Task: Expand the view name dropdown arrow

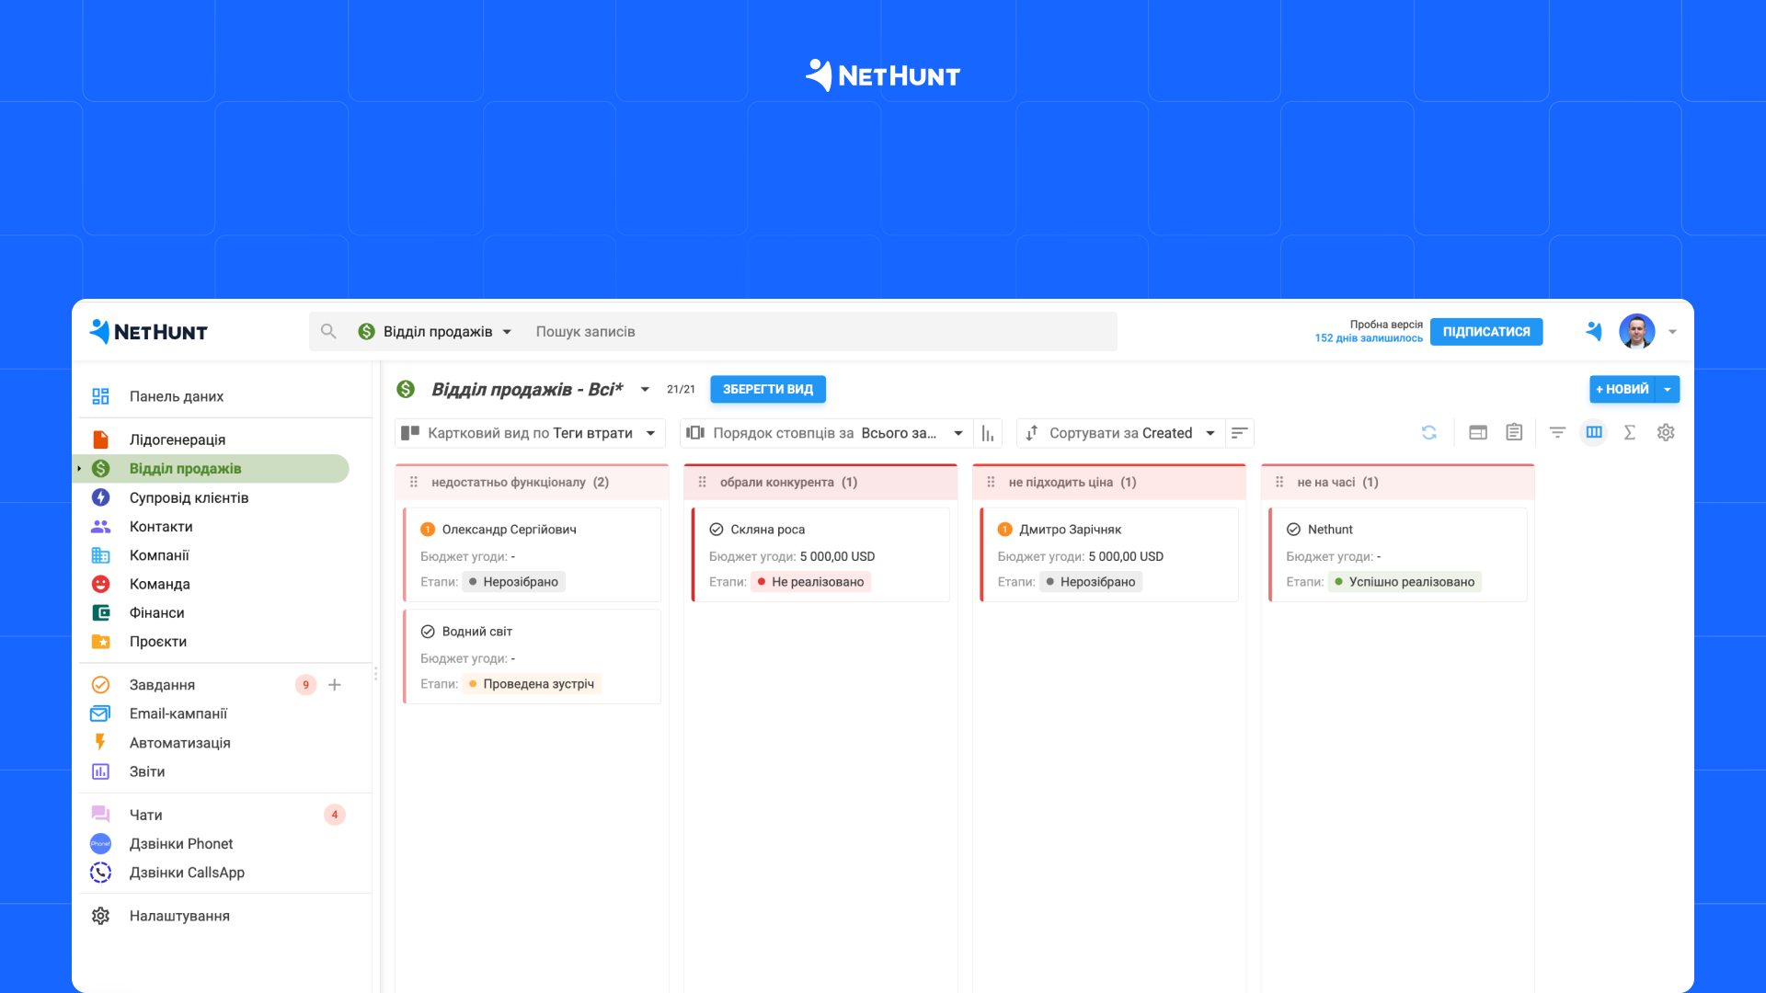Action: tap(645, 390)
